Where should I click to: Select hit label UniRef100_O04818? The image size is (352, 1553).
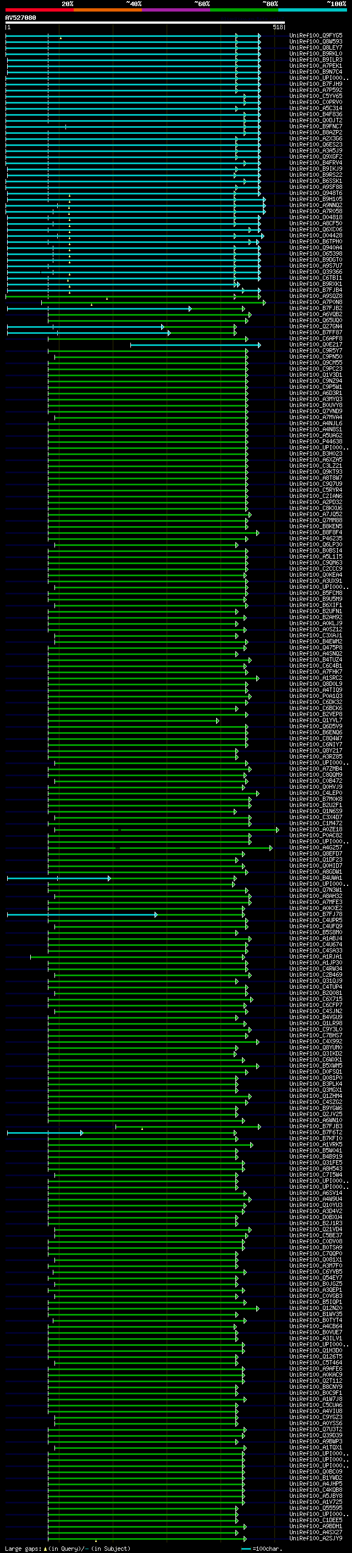click(x=316, y=218)
